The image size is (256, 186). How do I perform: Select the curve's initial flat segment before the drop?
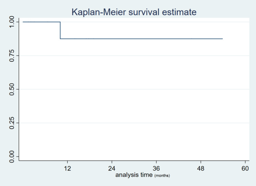pyautogui.click(x=42, y=22)
